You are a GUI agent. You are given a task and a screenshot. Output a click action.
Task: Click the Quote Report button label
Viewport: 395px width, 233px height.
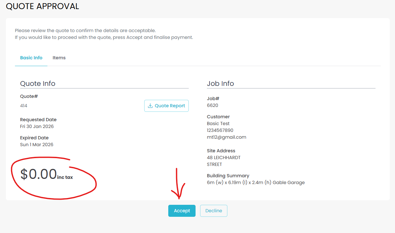click(x=170, y=106)
